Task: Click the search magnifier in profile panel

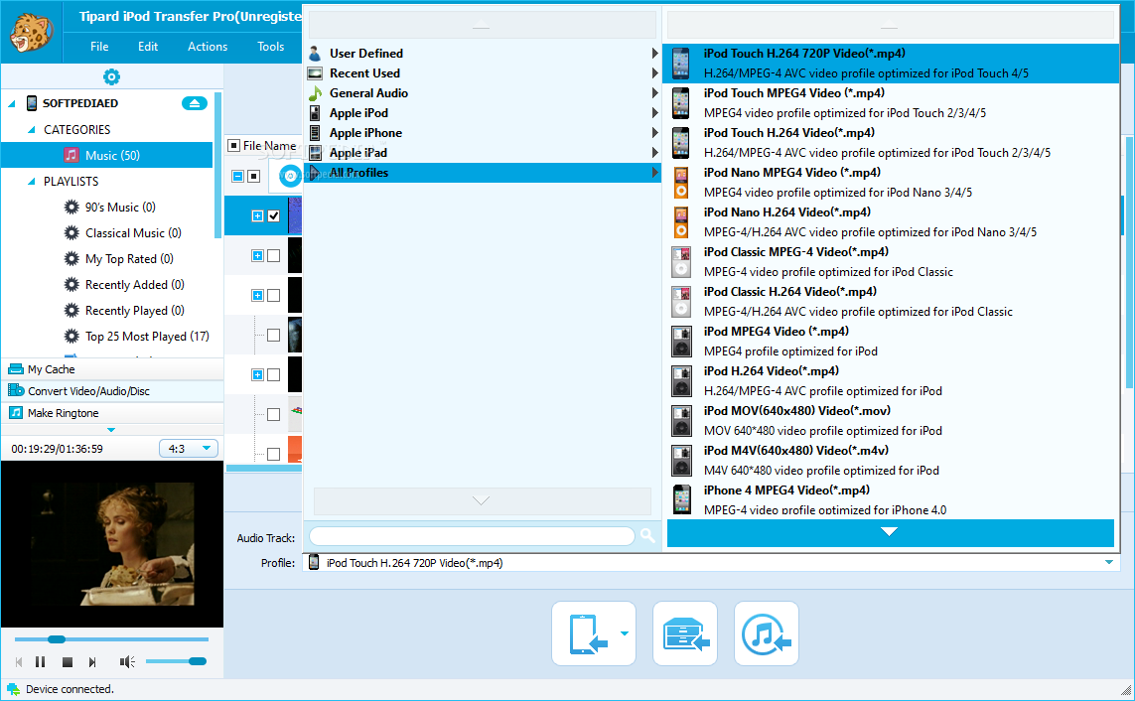Action: tap(647, 535)
